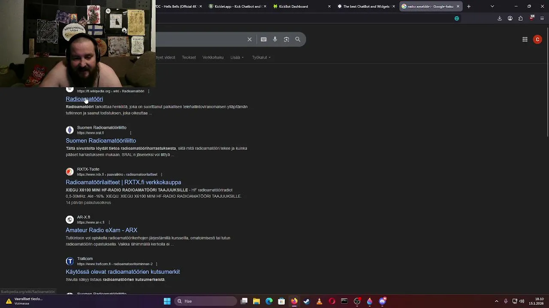Click the AR-X.fi site favicon
Viewport: 549px width, 308px height.
click(69, 219)
